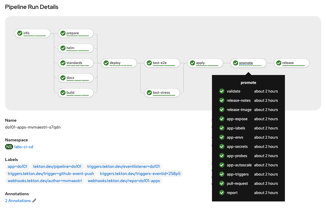Click the pencil edit icon beside Annotations
The height and width of the screenshot is (208, 326).
34,201
